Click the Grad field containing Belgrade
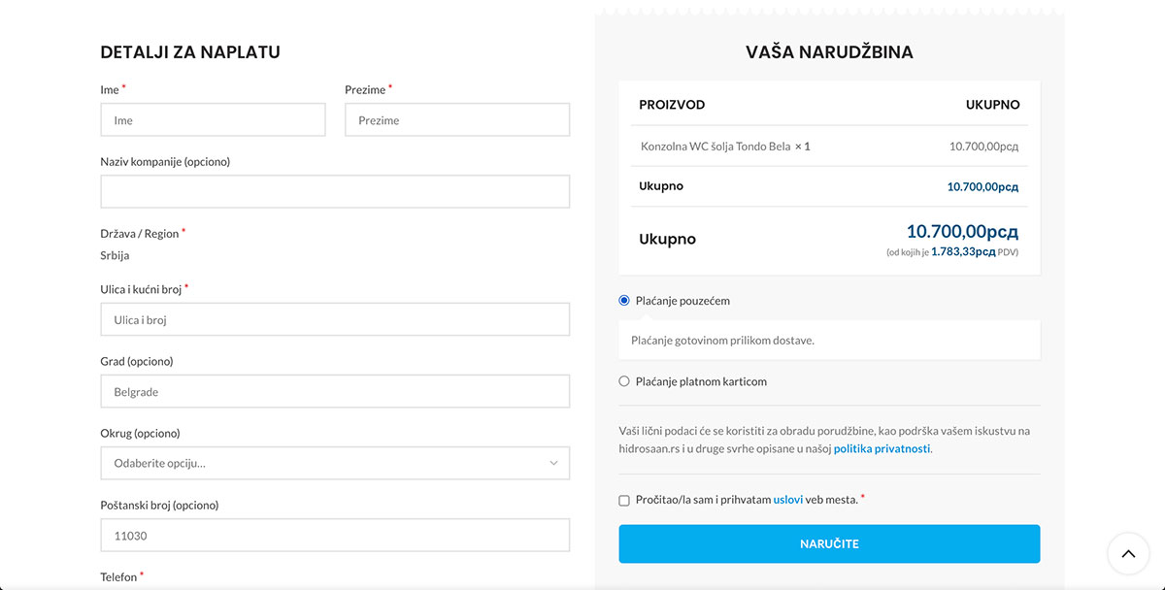1165x590 pixels. pyautogui.click(x=335, y=392)
